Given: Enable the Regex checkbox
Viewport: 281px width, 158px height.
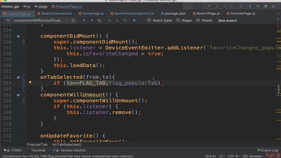Looking at the screenshot, I should [178, 21].
